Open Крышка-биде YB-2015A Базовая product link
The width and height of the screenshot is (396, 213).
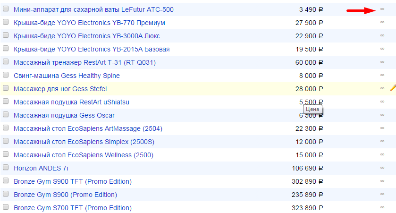92,49
